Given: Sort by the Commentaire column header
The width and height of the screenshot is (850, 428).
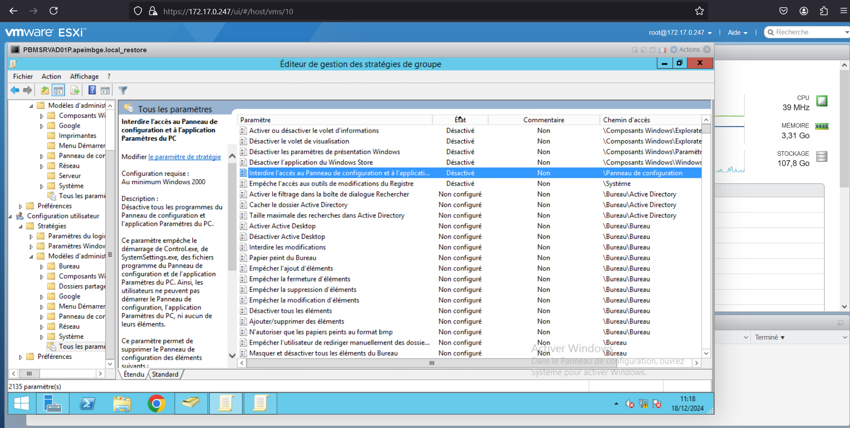Looking at the screenshot, I should (543, 120).
